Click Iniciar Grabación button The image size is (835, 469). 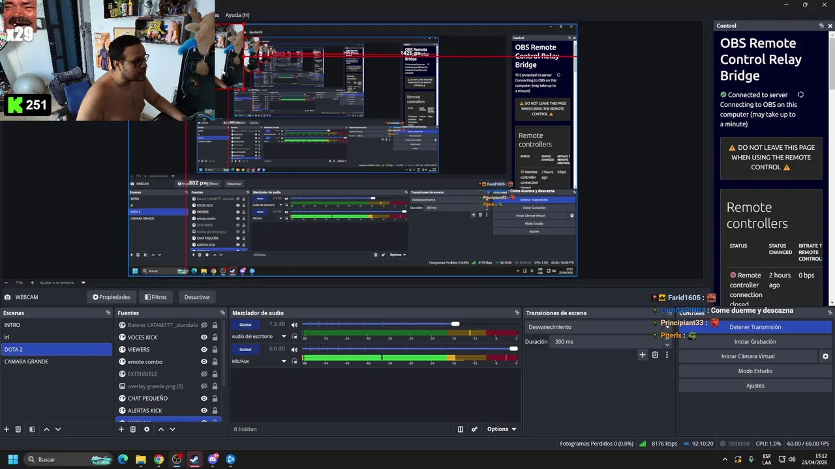[x=755, y=341]
